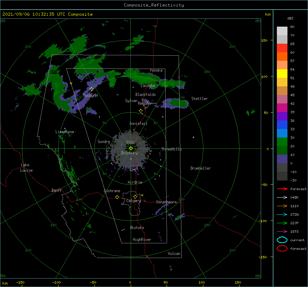Click the Lake Louise label
Image resolution: width=308 pixels, height=287 pixels.
tap(26, 168)
